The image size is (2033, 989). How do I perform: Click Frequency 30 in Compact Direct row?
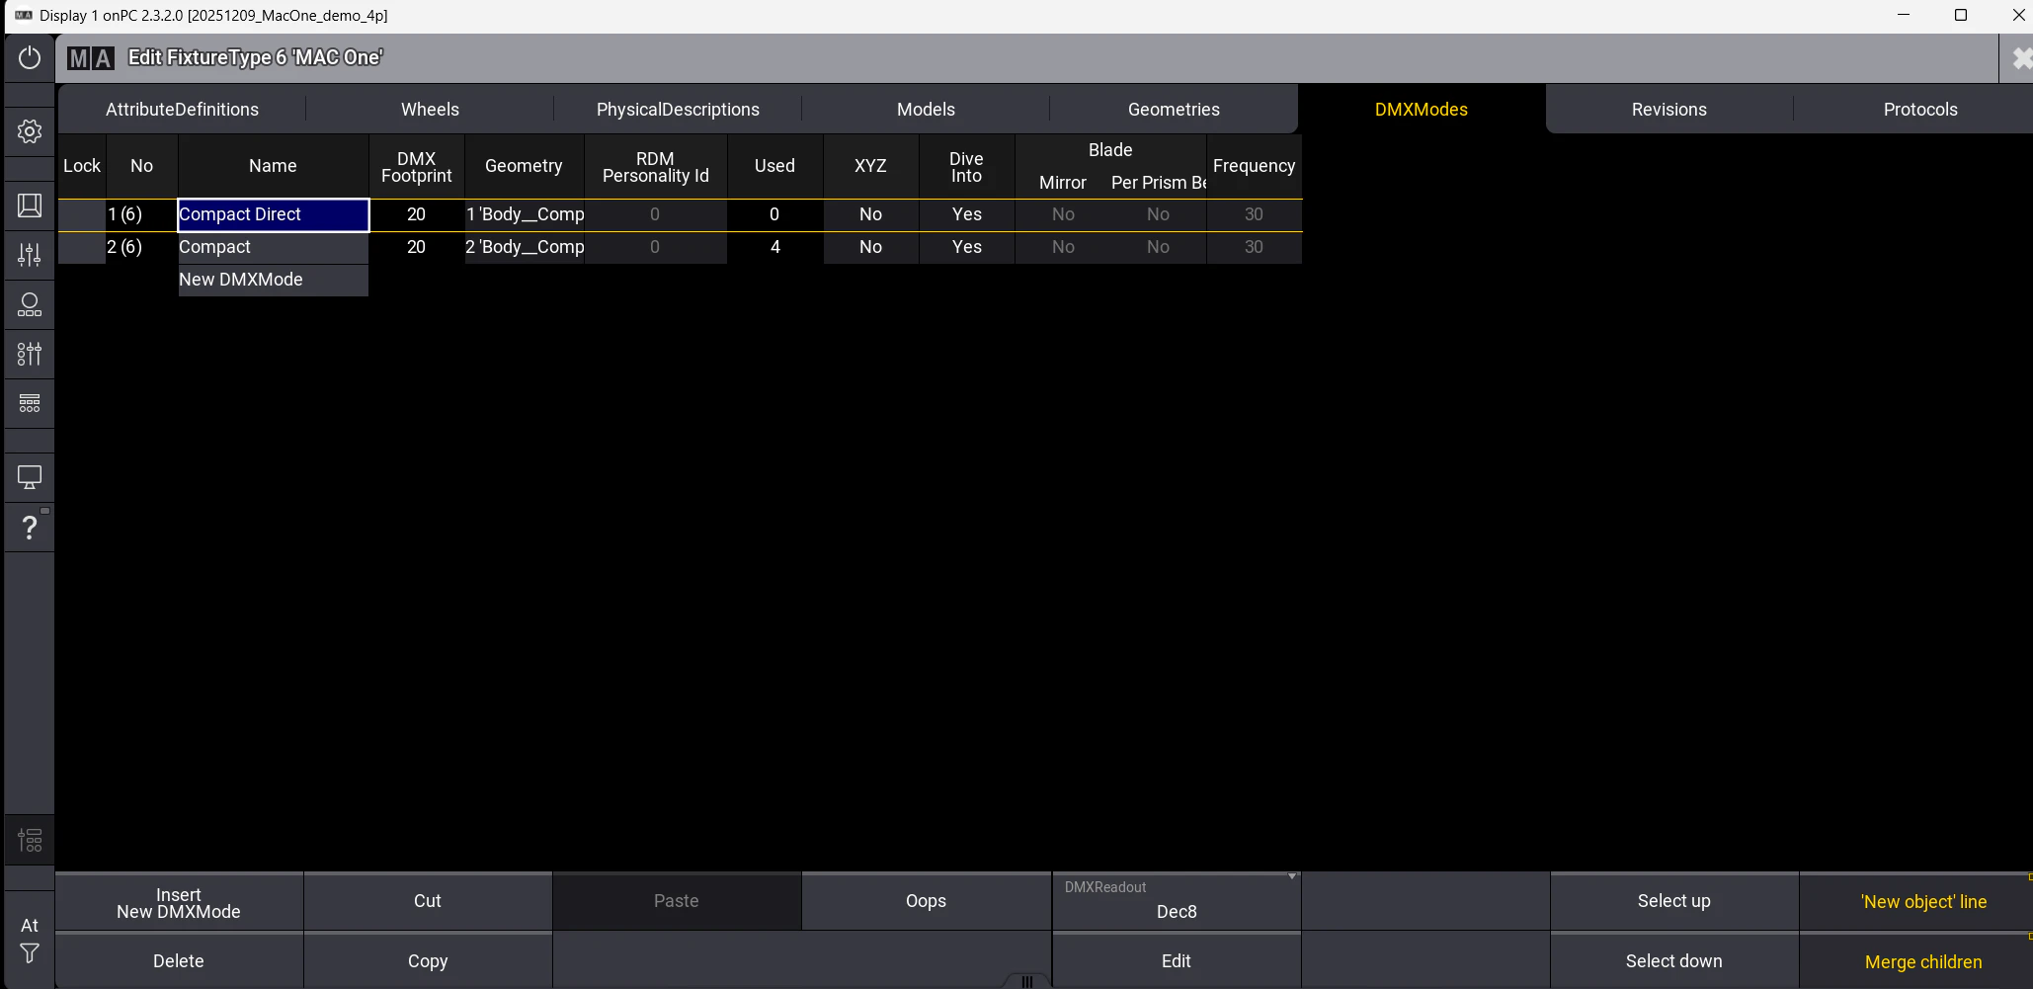point(1254,214)
